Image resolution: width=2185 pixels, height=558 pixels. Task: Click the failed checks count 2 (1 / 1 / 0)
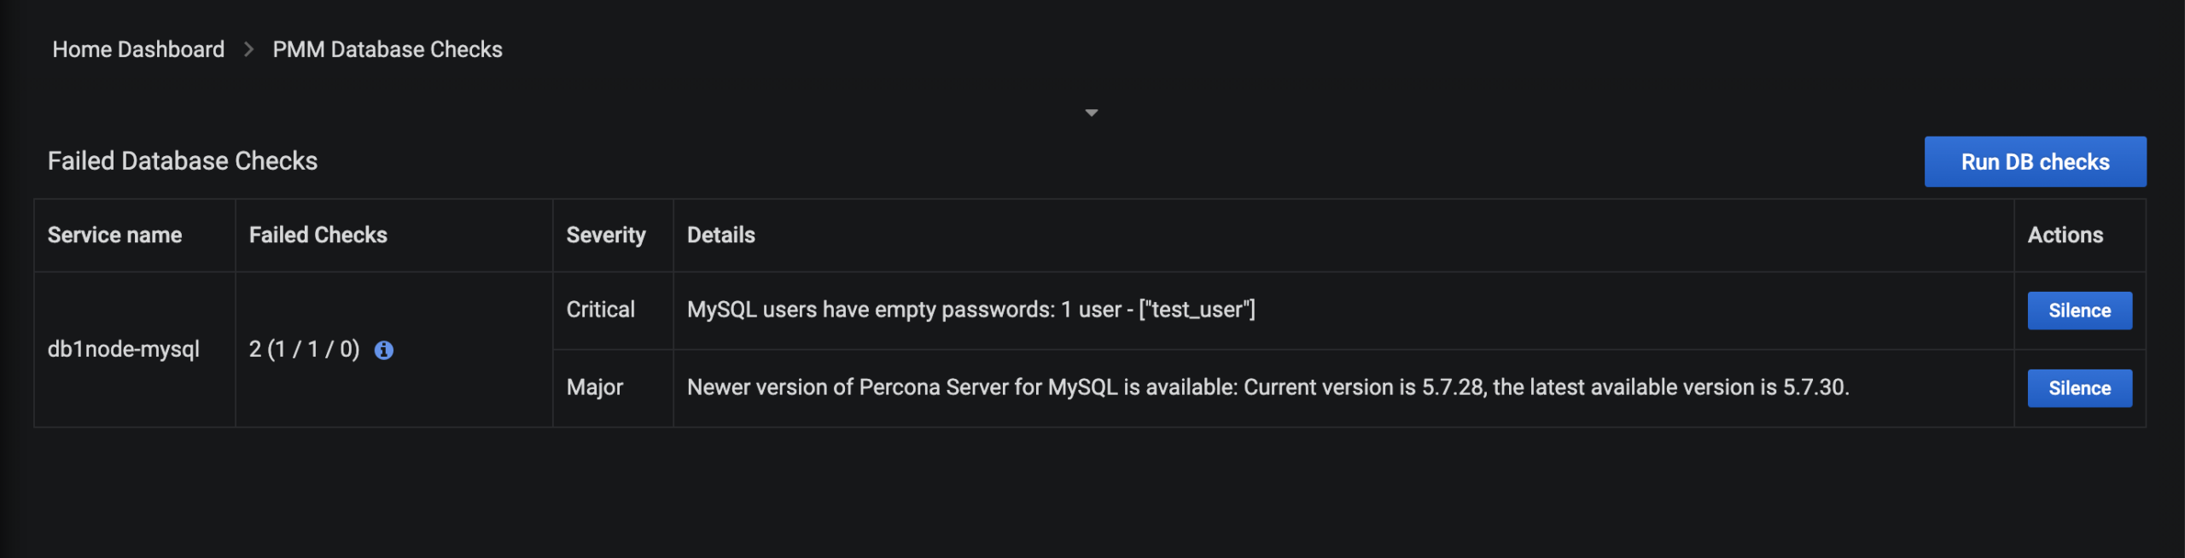[304, 349]
